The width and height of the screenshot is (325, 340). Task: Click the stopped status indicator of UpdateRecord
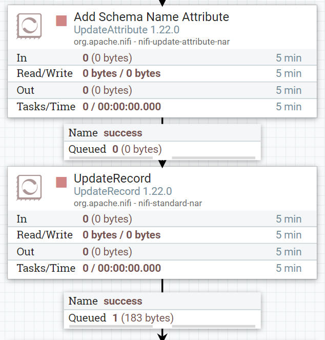(62, 183)
